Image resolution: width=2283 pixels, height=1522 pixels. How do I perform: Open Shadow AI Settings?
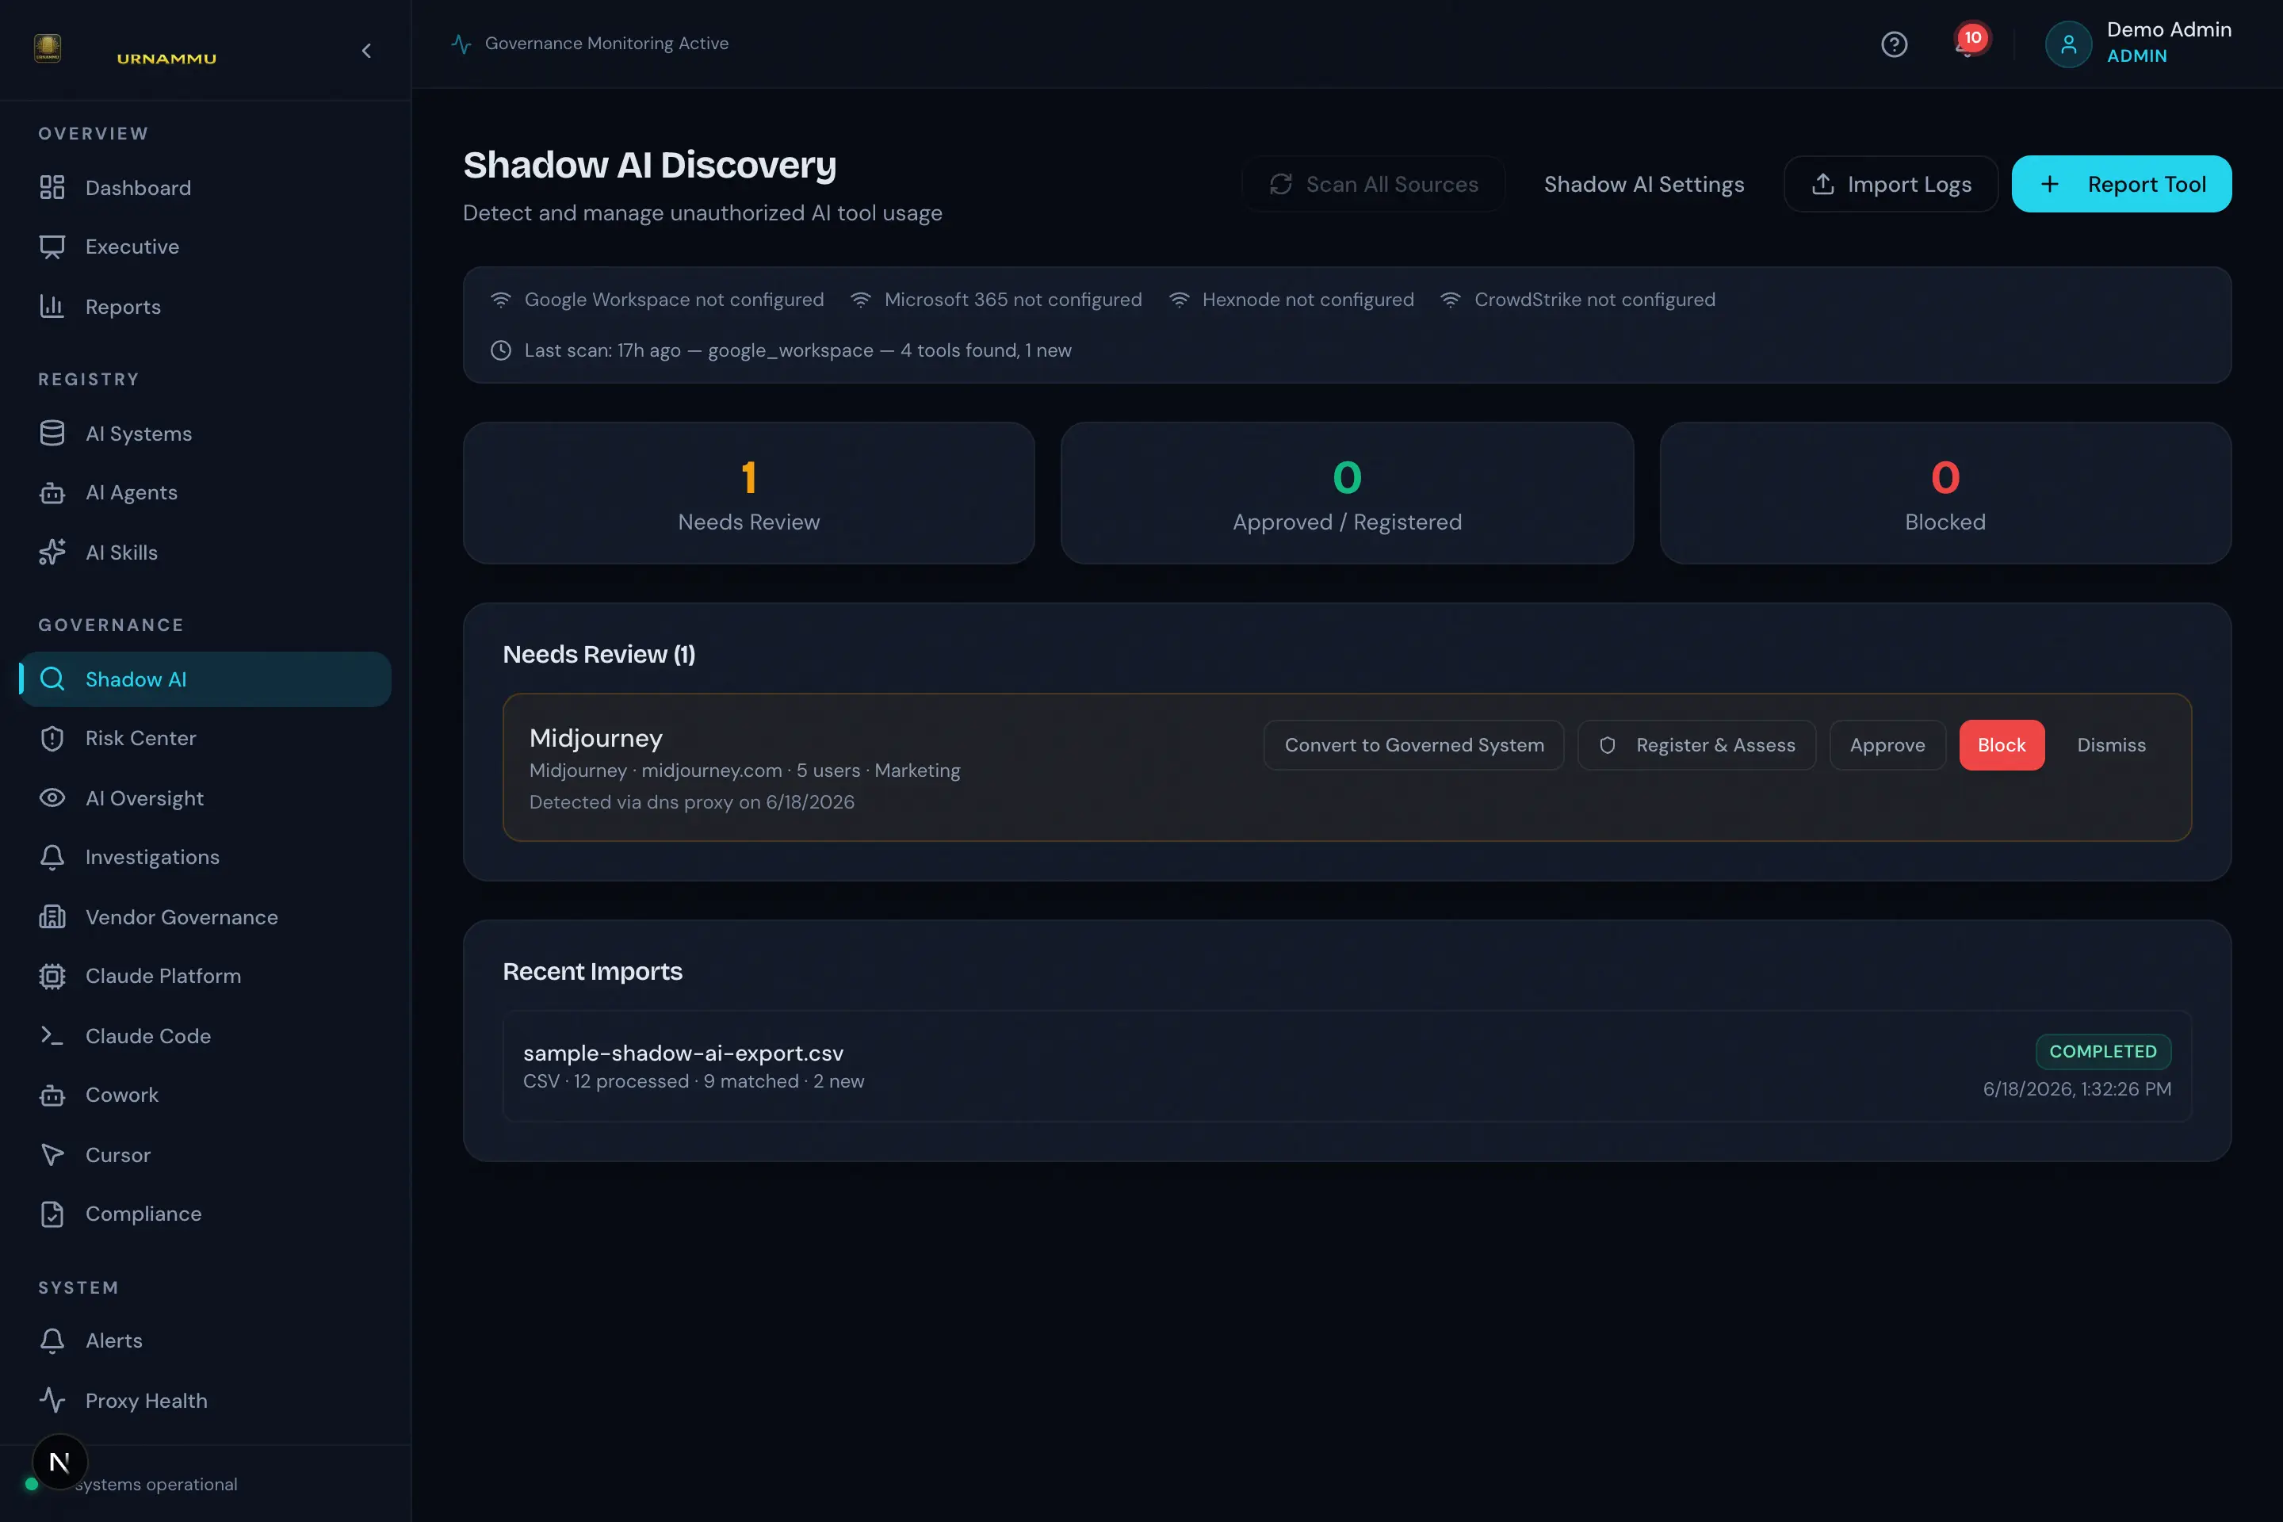tap(1644, 185)
